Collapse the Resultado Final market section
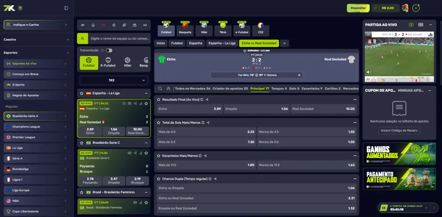Image resolution: width=442 pixels, height=217 pixels. pyautogui.click(x=355, y=99)
